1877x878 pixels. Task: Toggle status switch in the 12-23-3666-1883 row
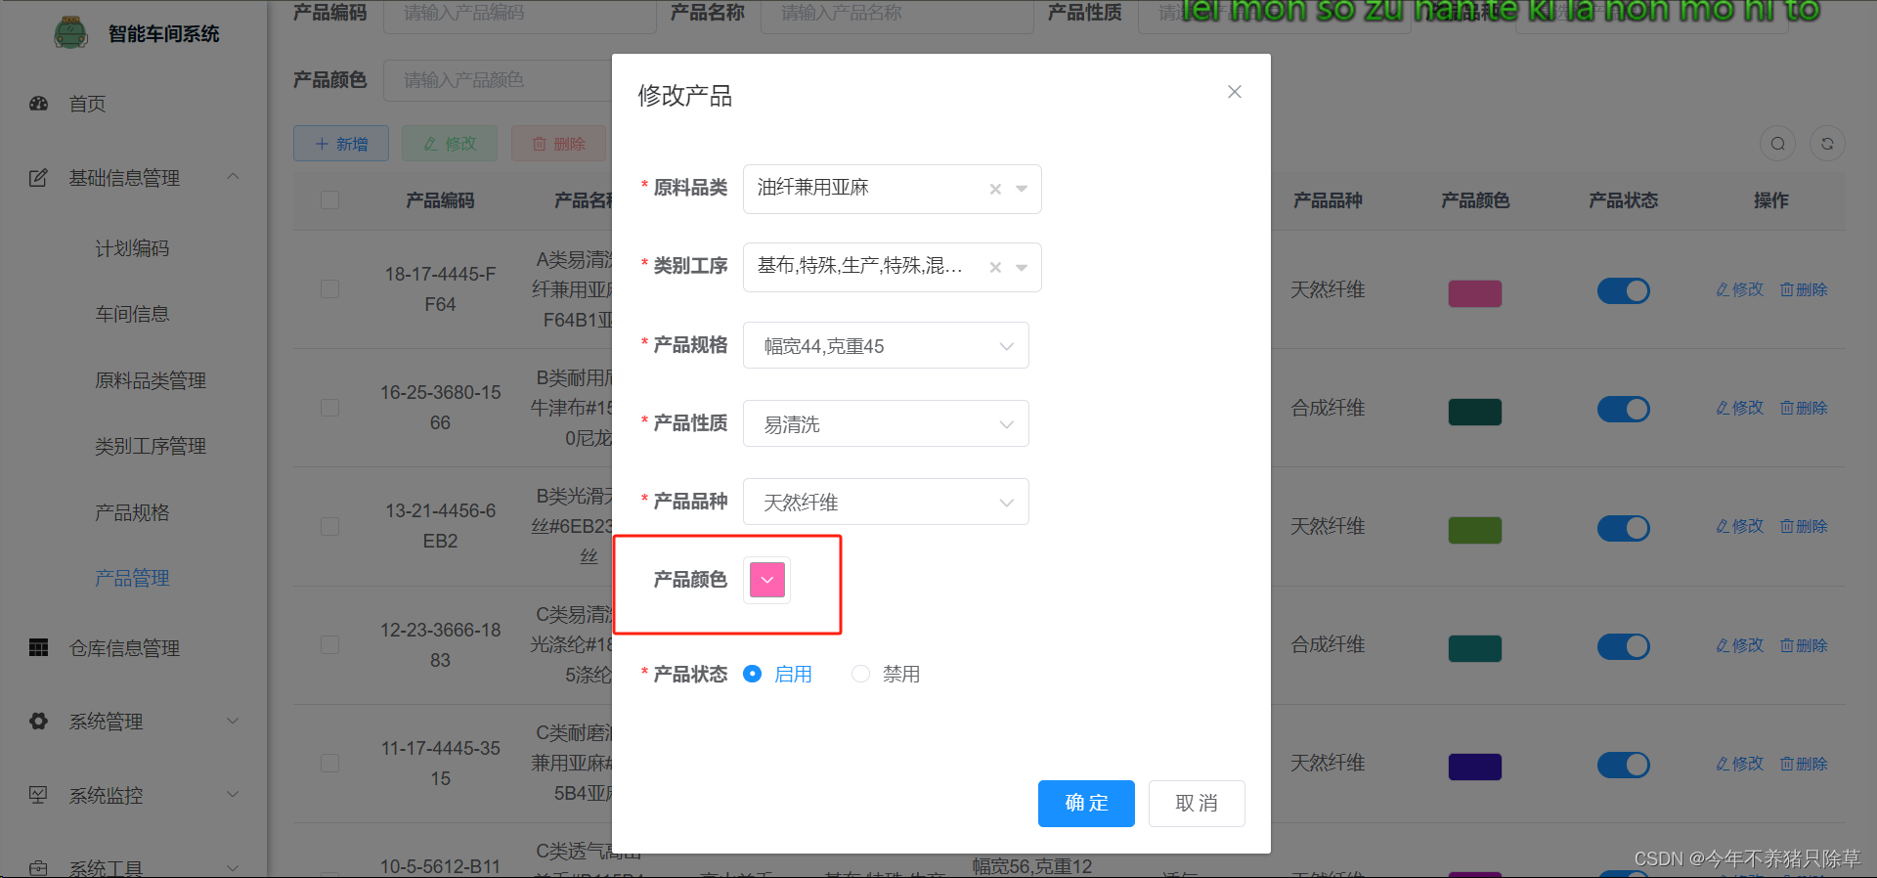point(1624,646)
